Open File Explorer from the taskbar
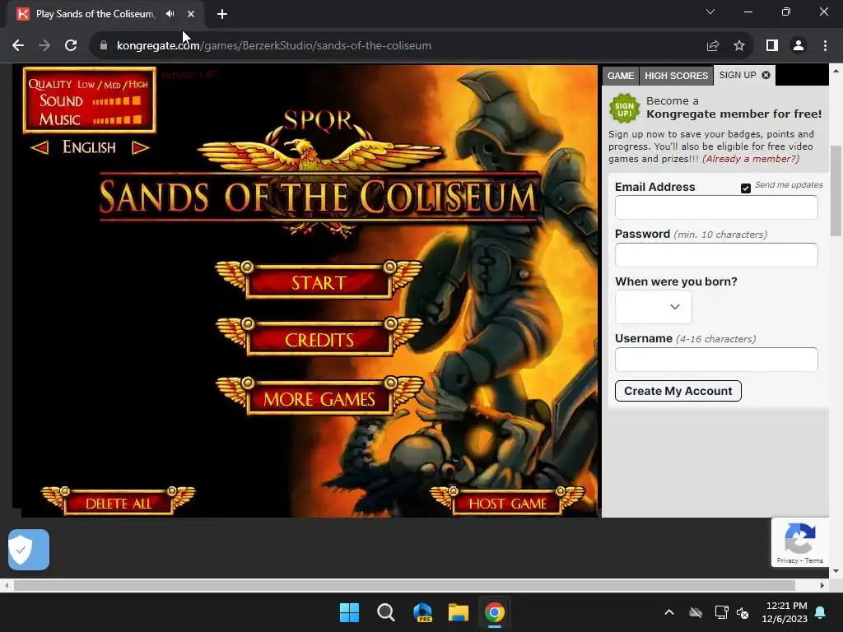 coord(459,612)
